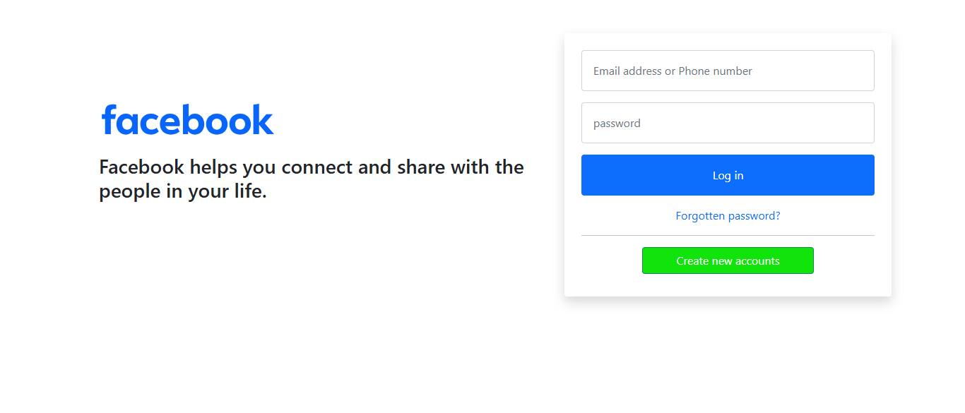Click the divider line above Create new accounts
This screenshot has height=413, width=965.
tap(728, 235)
